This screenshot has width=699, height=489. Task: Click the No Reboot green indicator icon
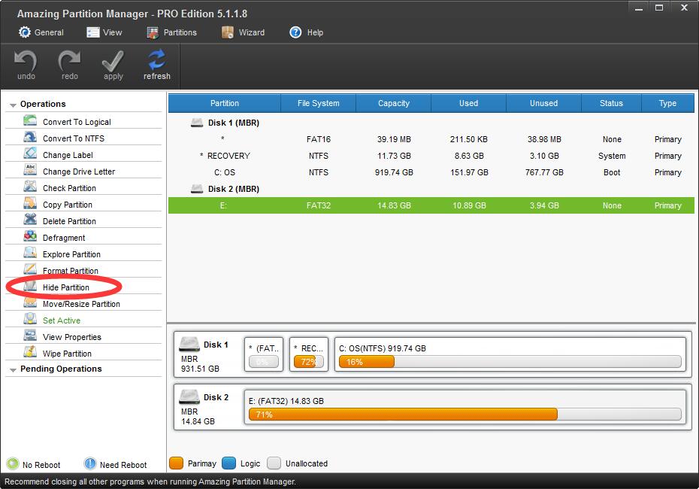click(13, 463)
